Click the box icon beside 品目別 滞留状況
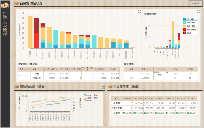 coord(17,3)
